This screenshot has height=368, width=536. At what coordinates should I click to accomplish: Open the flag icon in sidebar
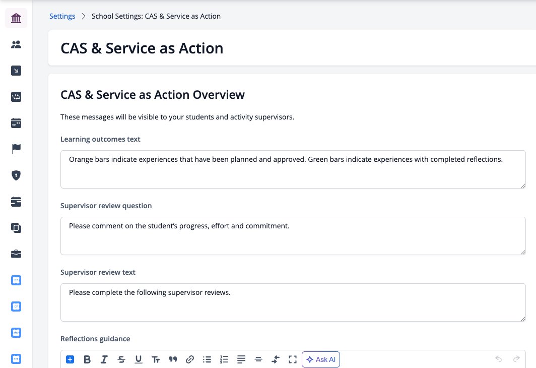(x=16, y=149)
